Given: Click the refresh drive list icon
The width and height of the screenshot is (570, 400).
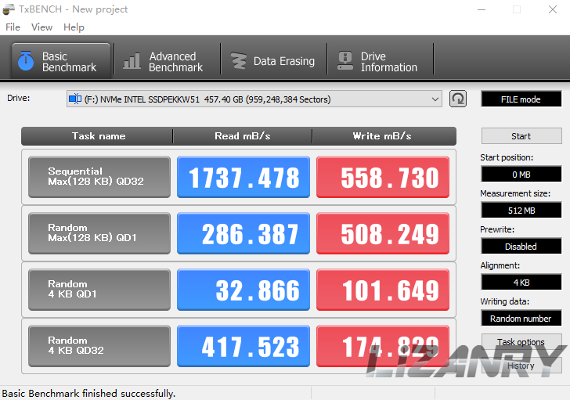Looking at the screenshot, I should [x=458, y=99].
